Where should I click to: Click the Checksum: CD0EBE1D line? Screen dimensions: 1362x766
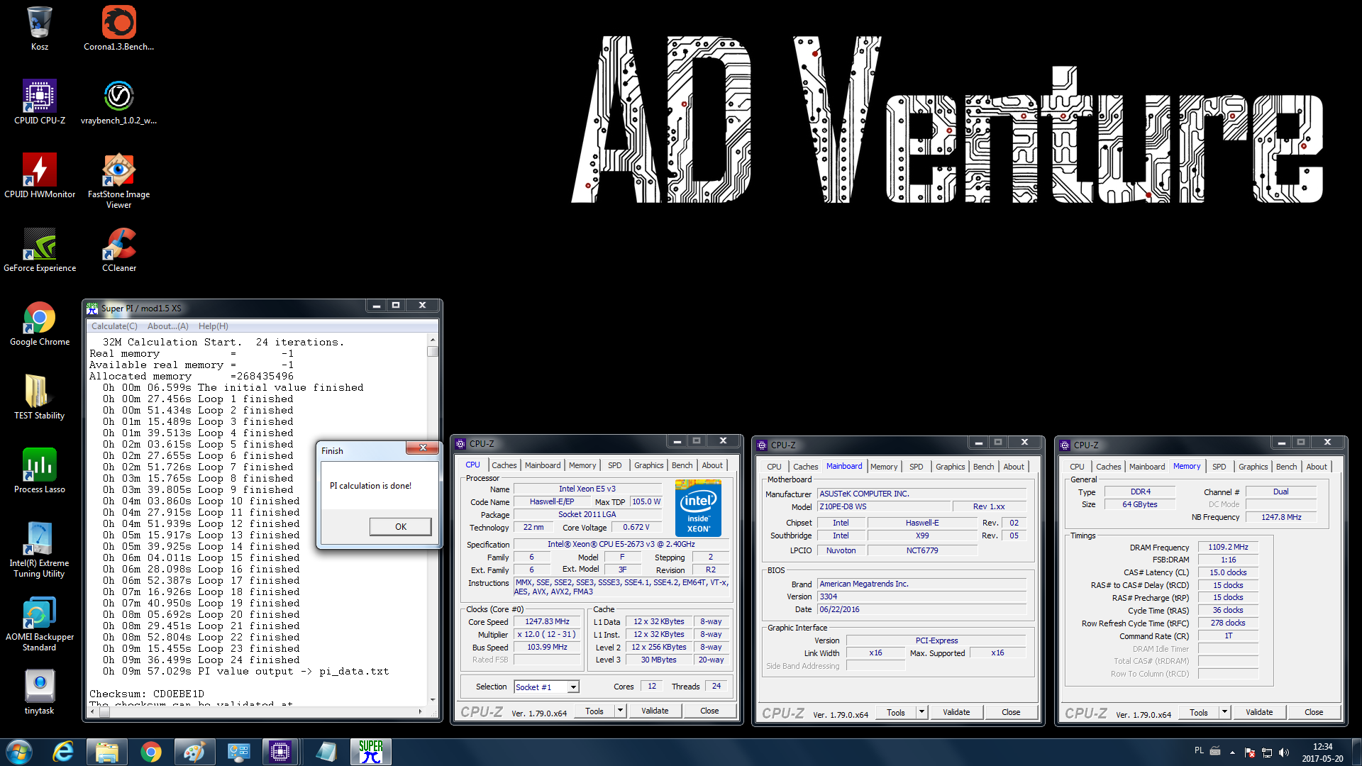point(147,694)
